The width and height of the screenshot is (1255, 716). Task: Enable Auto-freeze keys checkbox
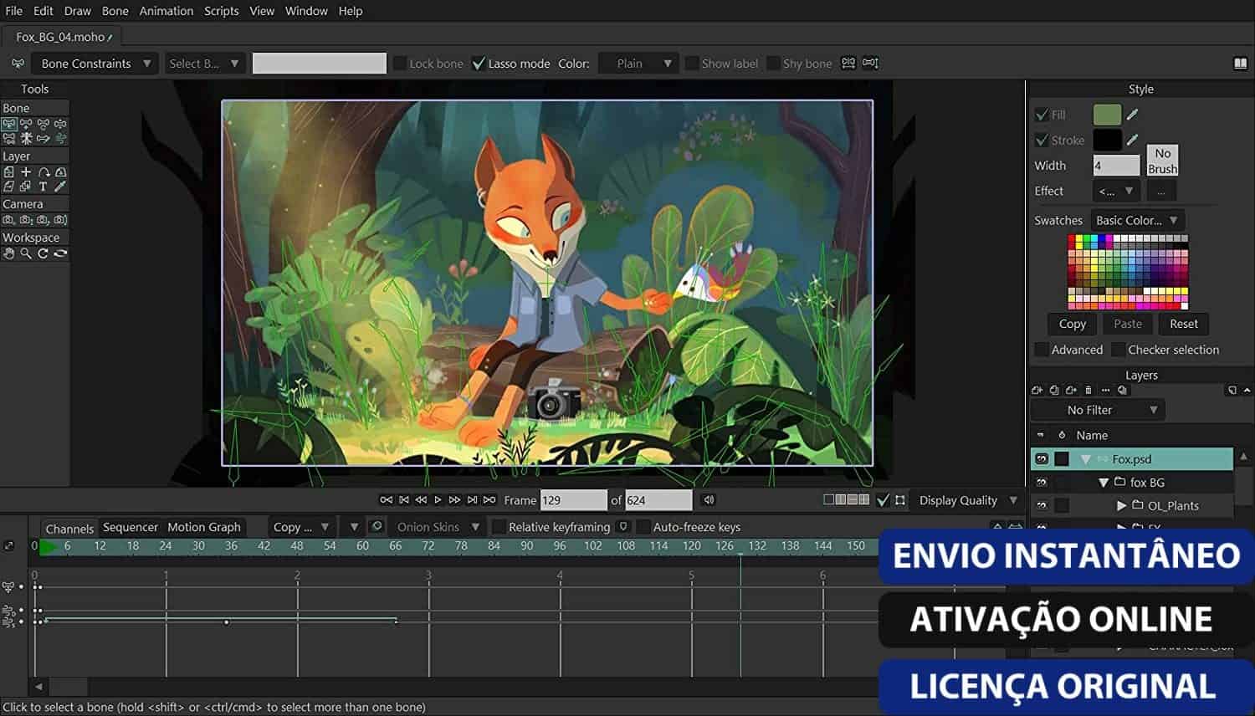click(643, 527)
